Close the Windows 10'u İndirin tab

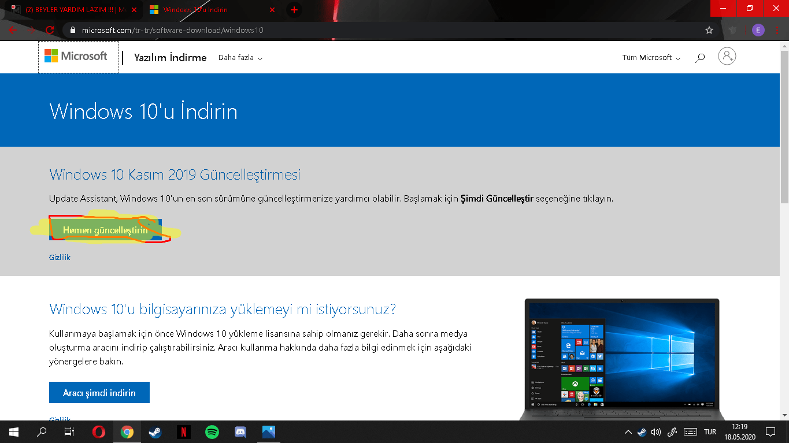272,10
